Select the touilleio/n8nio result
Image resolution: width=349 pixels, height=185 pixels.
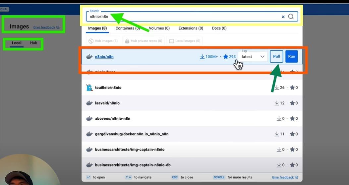[192, 88]
